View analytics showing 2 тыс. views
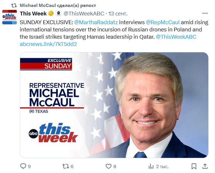The image size is (215, 173). [151, 166]
